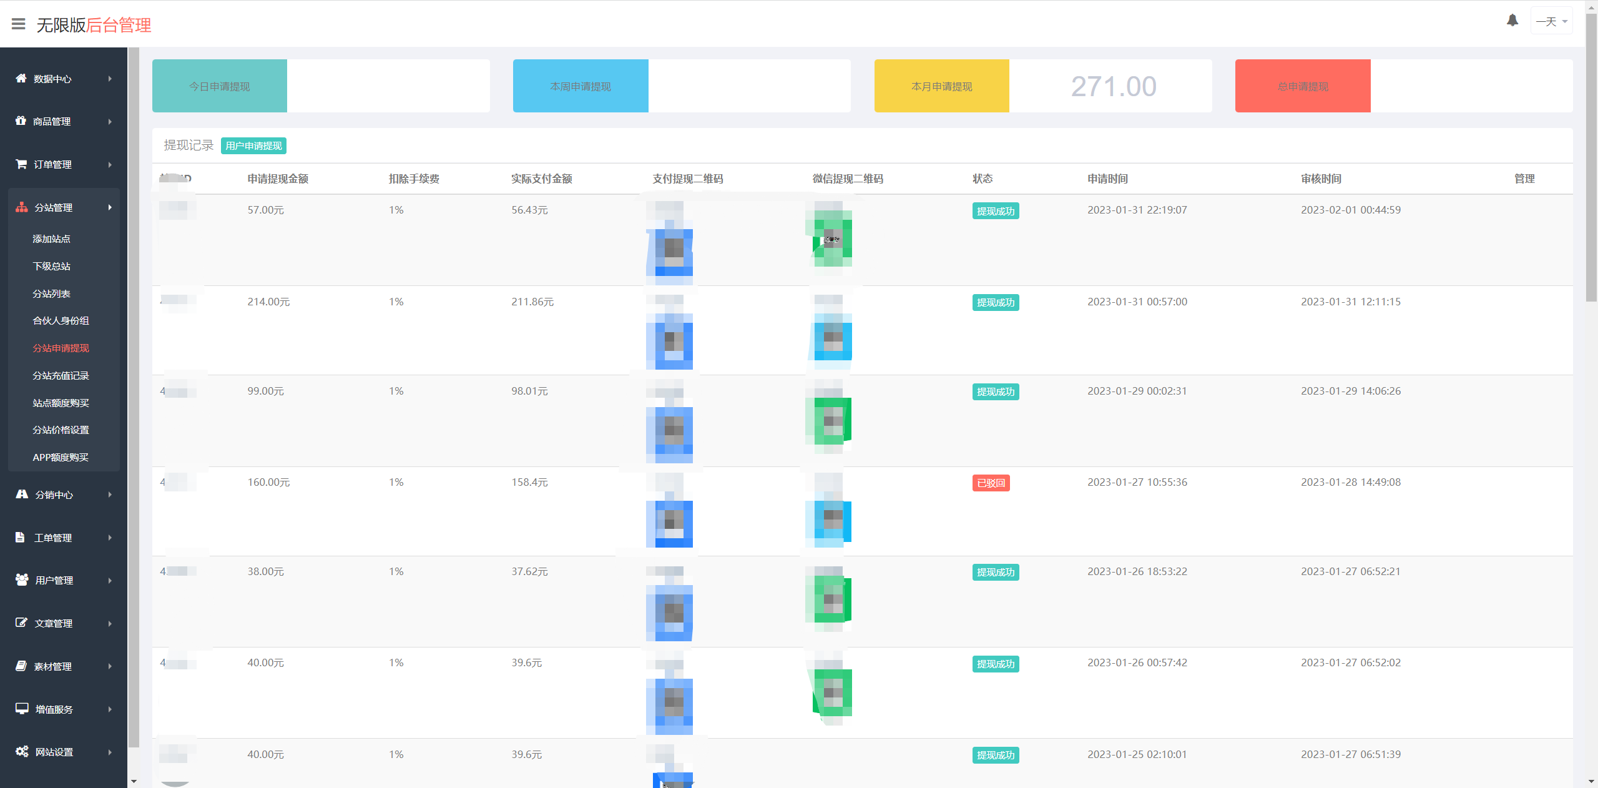
Task: Click the 2023-01-31 22:19:07 apply time
Action: click(1137, 210)
